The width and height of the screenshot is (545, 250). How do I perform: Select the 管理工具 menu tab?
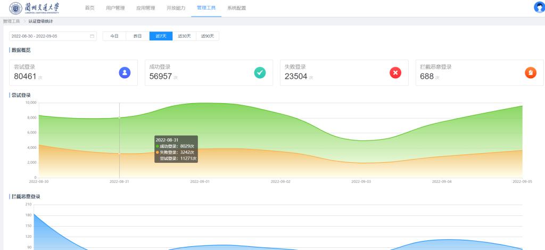tap(206, 8)
